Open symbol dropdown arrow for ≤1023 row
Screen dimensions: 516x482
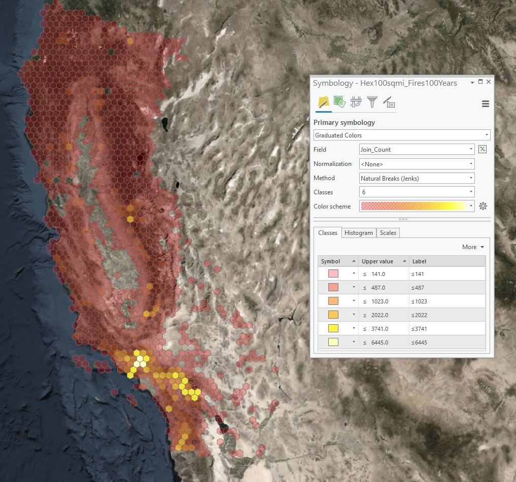click(354, 301)
